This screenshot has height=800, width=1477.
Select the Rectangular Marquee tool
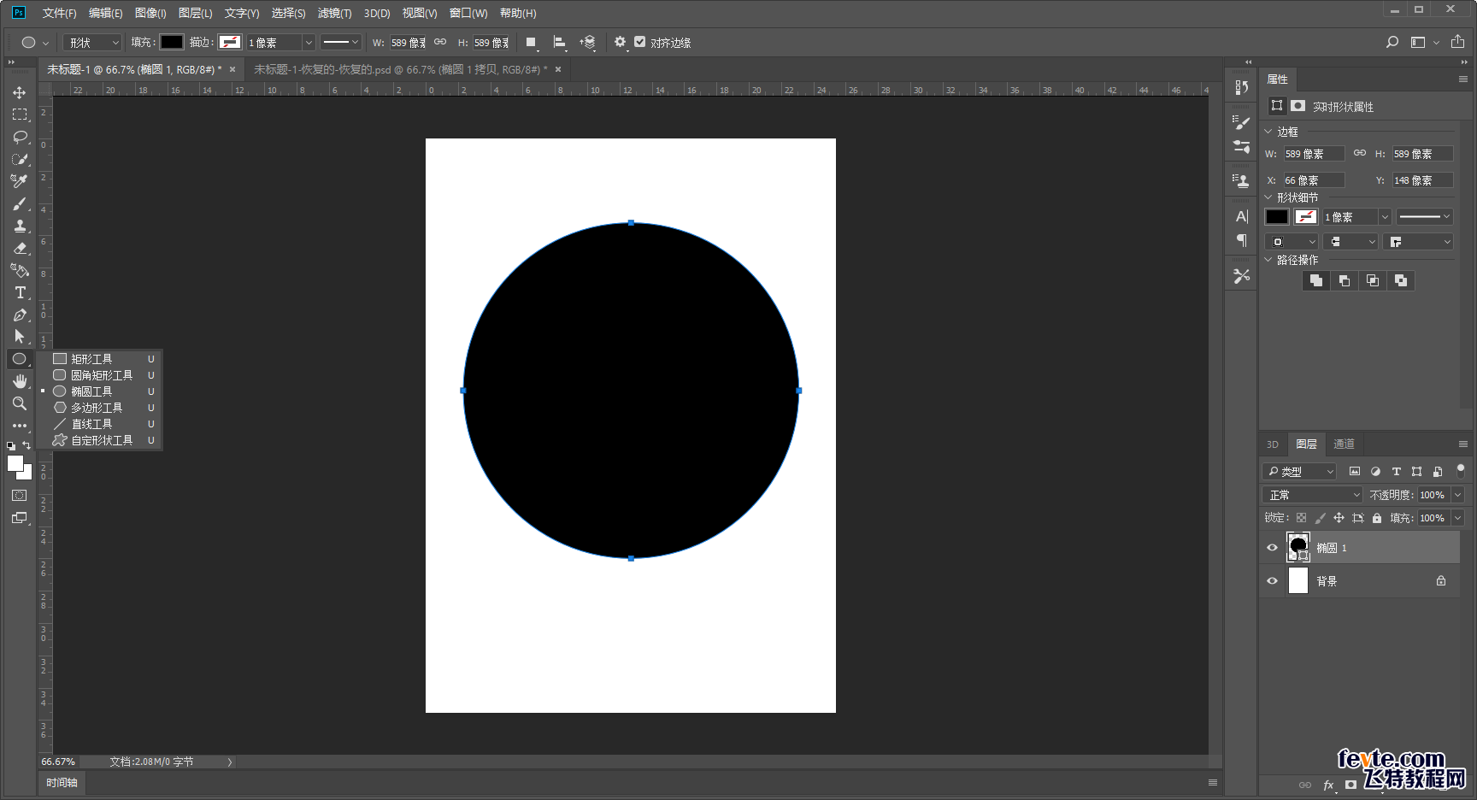point(19,115)
